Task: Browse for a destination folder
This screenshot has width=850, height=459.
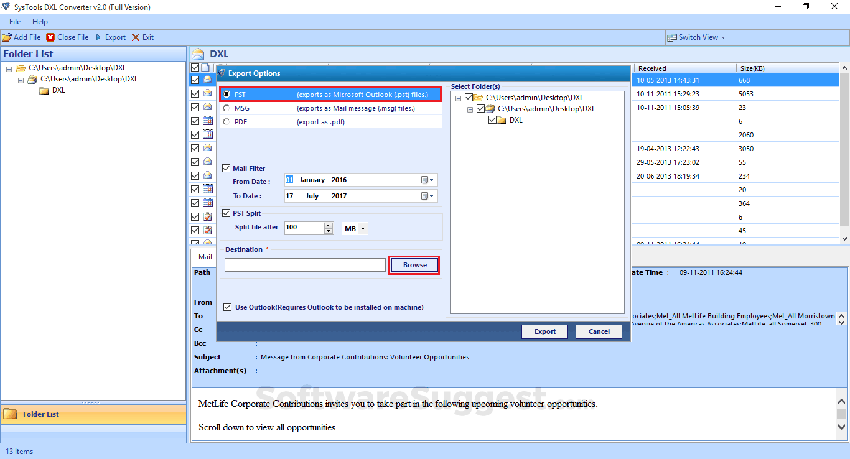Action: 414,264
